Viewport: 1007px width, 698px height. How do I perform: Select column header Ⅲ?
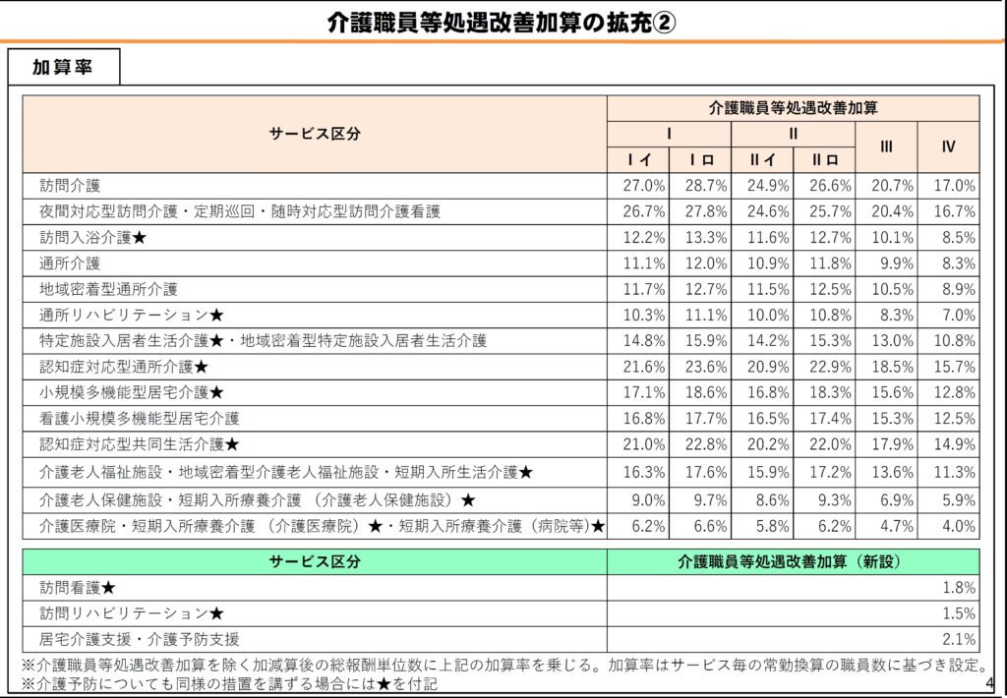pyautogui.click(x=887, y=147)
